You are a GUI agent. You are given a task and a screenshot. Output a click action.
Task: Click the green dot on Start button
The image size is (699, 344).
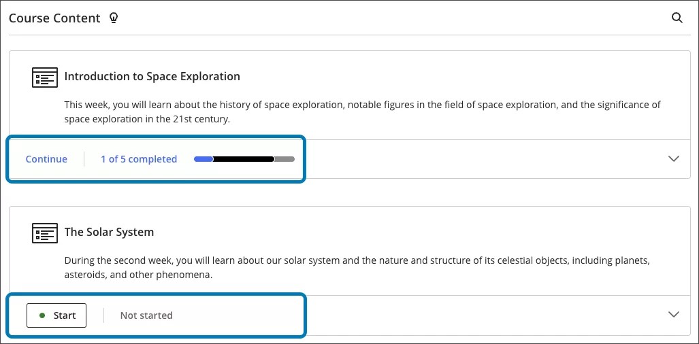pos(42,315)
